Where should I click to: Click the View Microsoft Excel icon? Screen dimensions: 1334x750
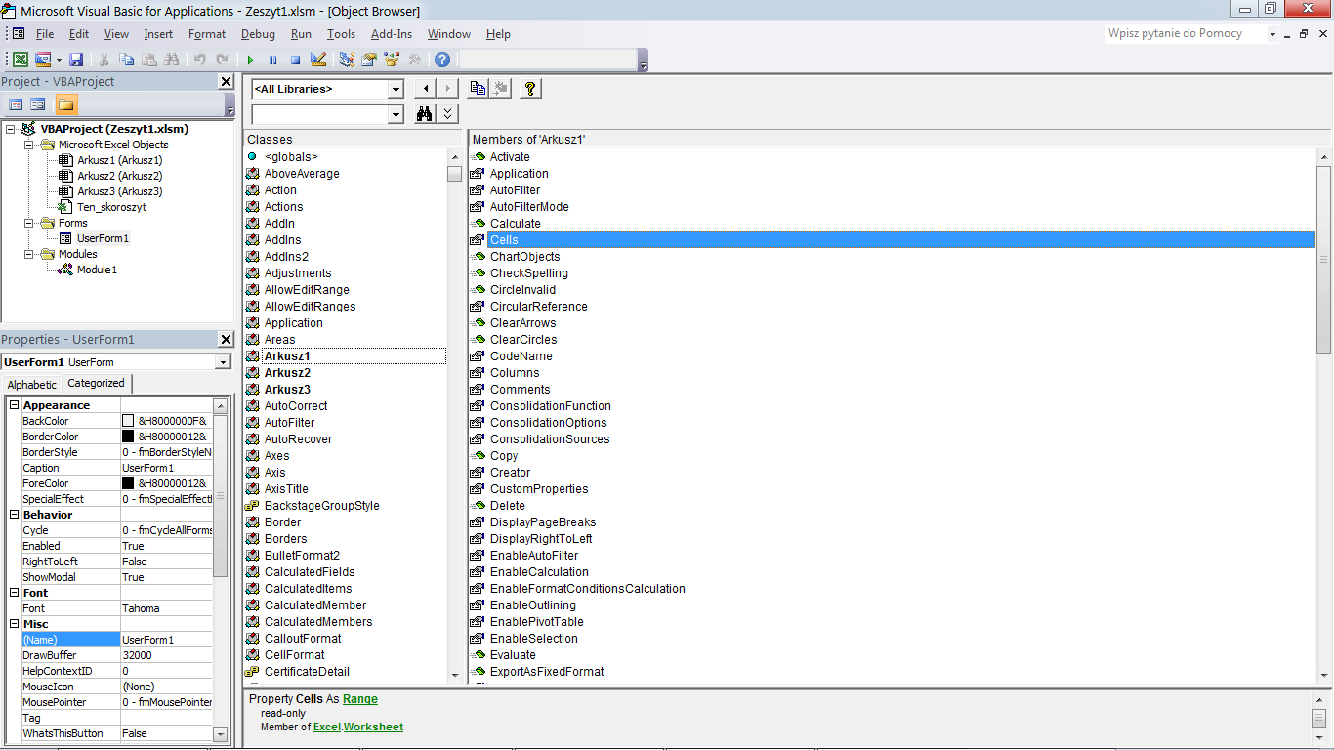pyautogui.click(x=20, y=60)
